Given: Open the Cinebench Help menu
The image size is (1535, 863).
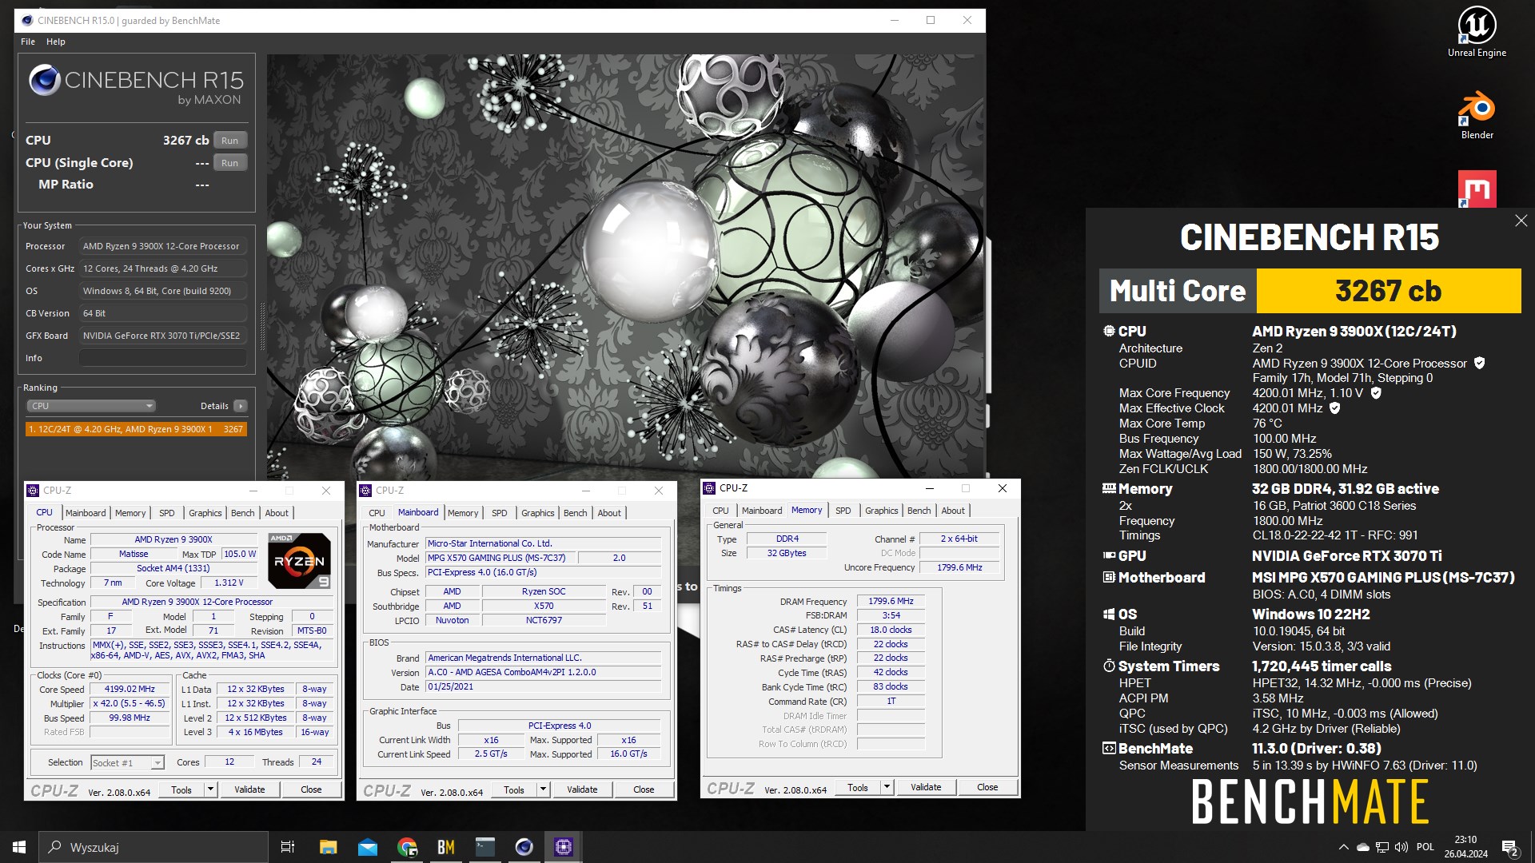Looking at the screenshot, I should [56, 42].
